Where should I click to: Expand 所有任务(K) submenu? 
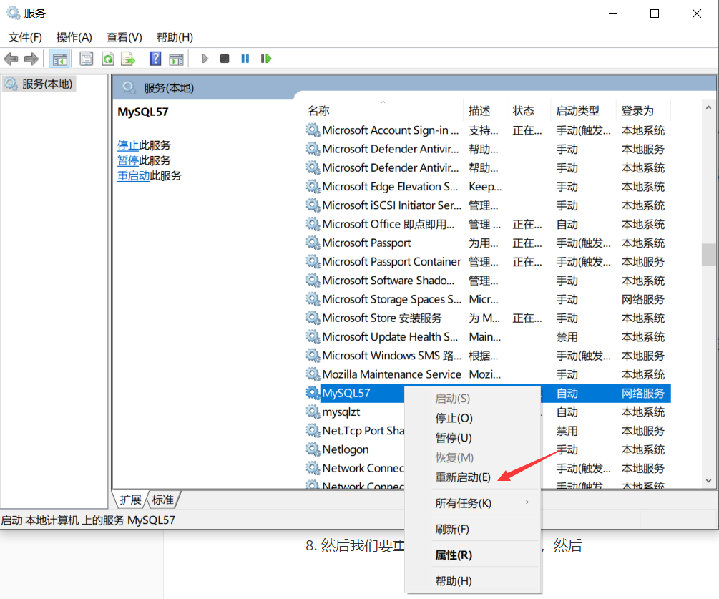click(x=473, y=503)
